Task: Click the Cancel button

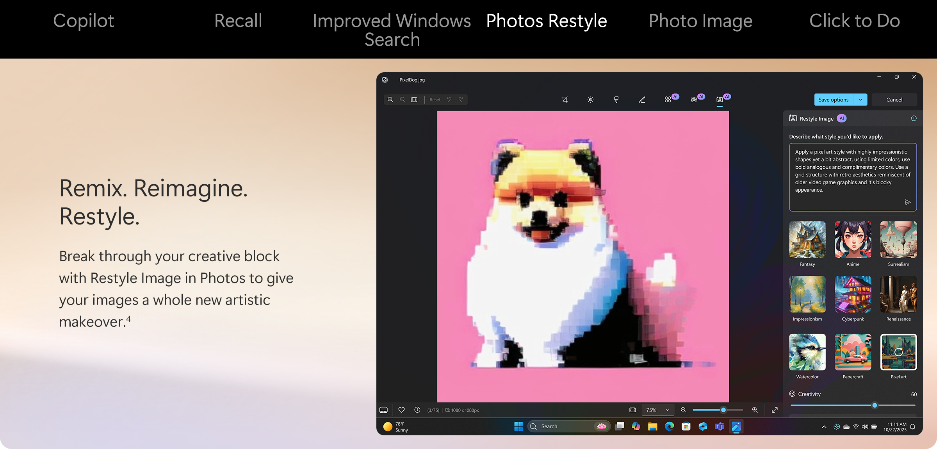Action: (x=894, y=100)
